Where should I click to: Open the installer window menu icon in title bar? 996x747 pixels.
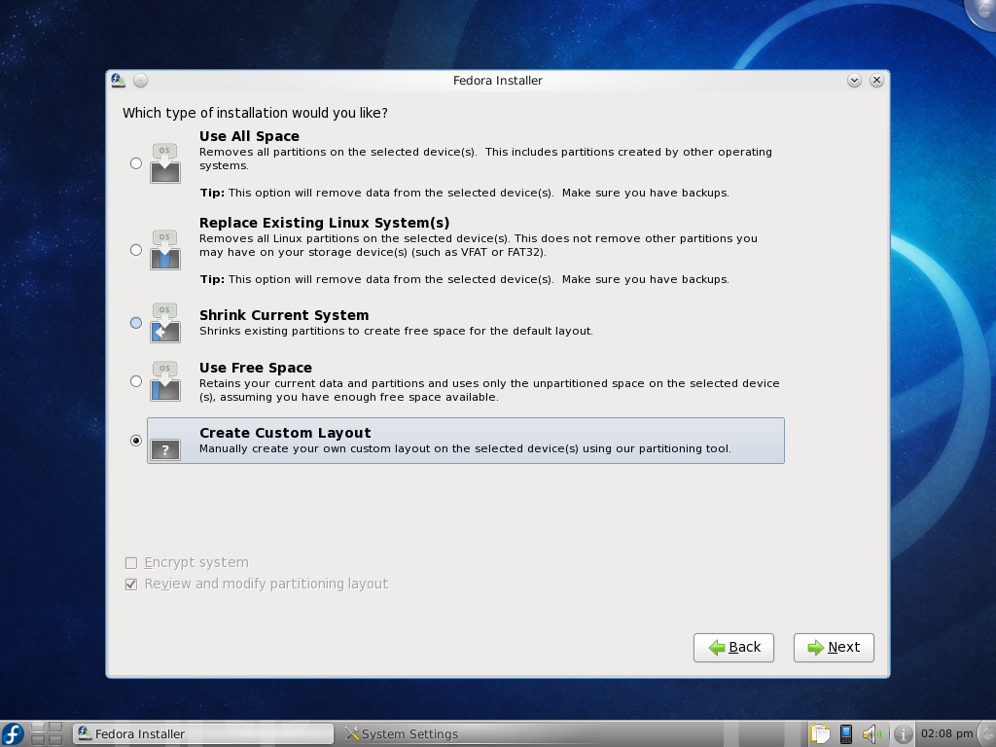coord(118,80)
